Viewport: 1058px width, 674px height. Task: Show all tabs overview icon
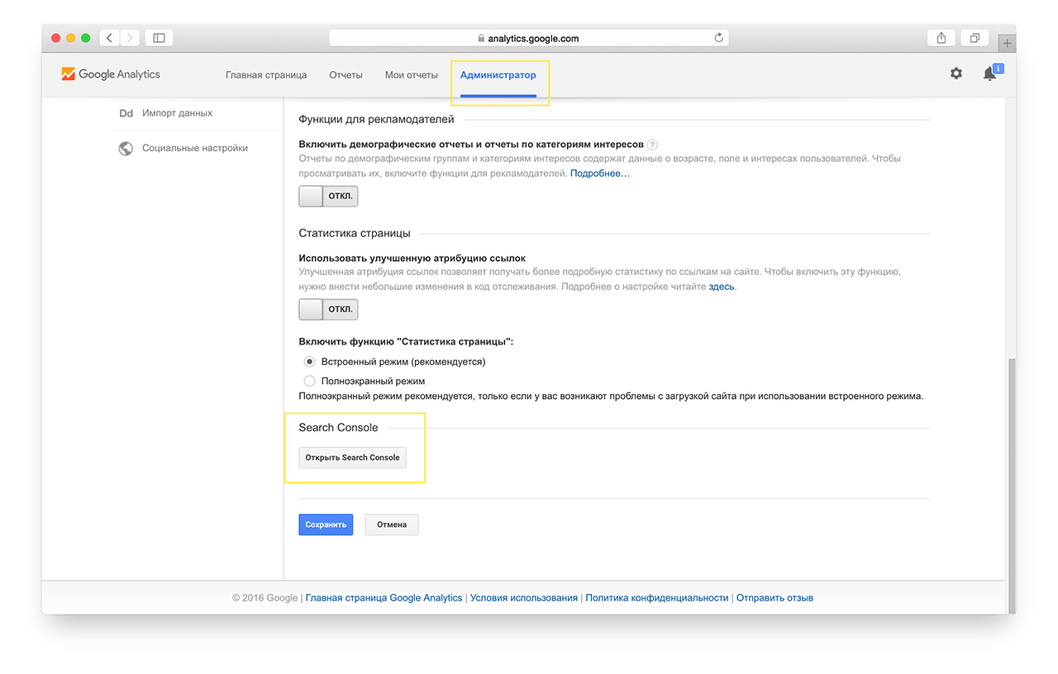975,38
